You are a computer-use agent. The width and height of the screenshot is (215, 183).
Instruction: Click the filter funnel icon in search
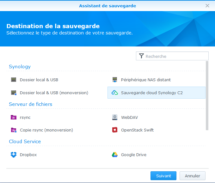tap(141, 56)
